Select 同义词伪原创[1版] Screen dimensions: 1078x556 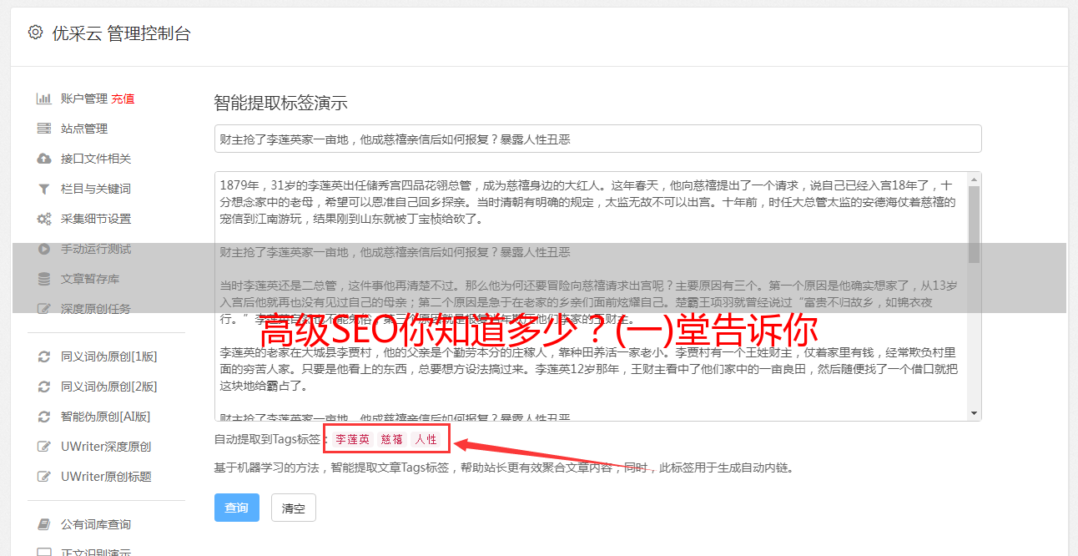click(x=109, y=356)
